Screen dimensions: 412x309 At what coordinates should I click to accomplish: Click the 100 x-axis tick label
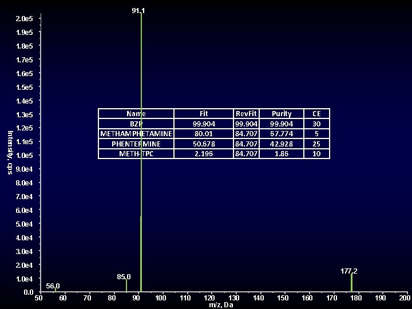[x=161, y=298]
